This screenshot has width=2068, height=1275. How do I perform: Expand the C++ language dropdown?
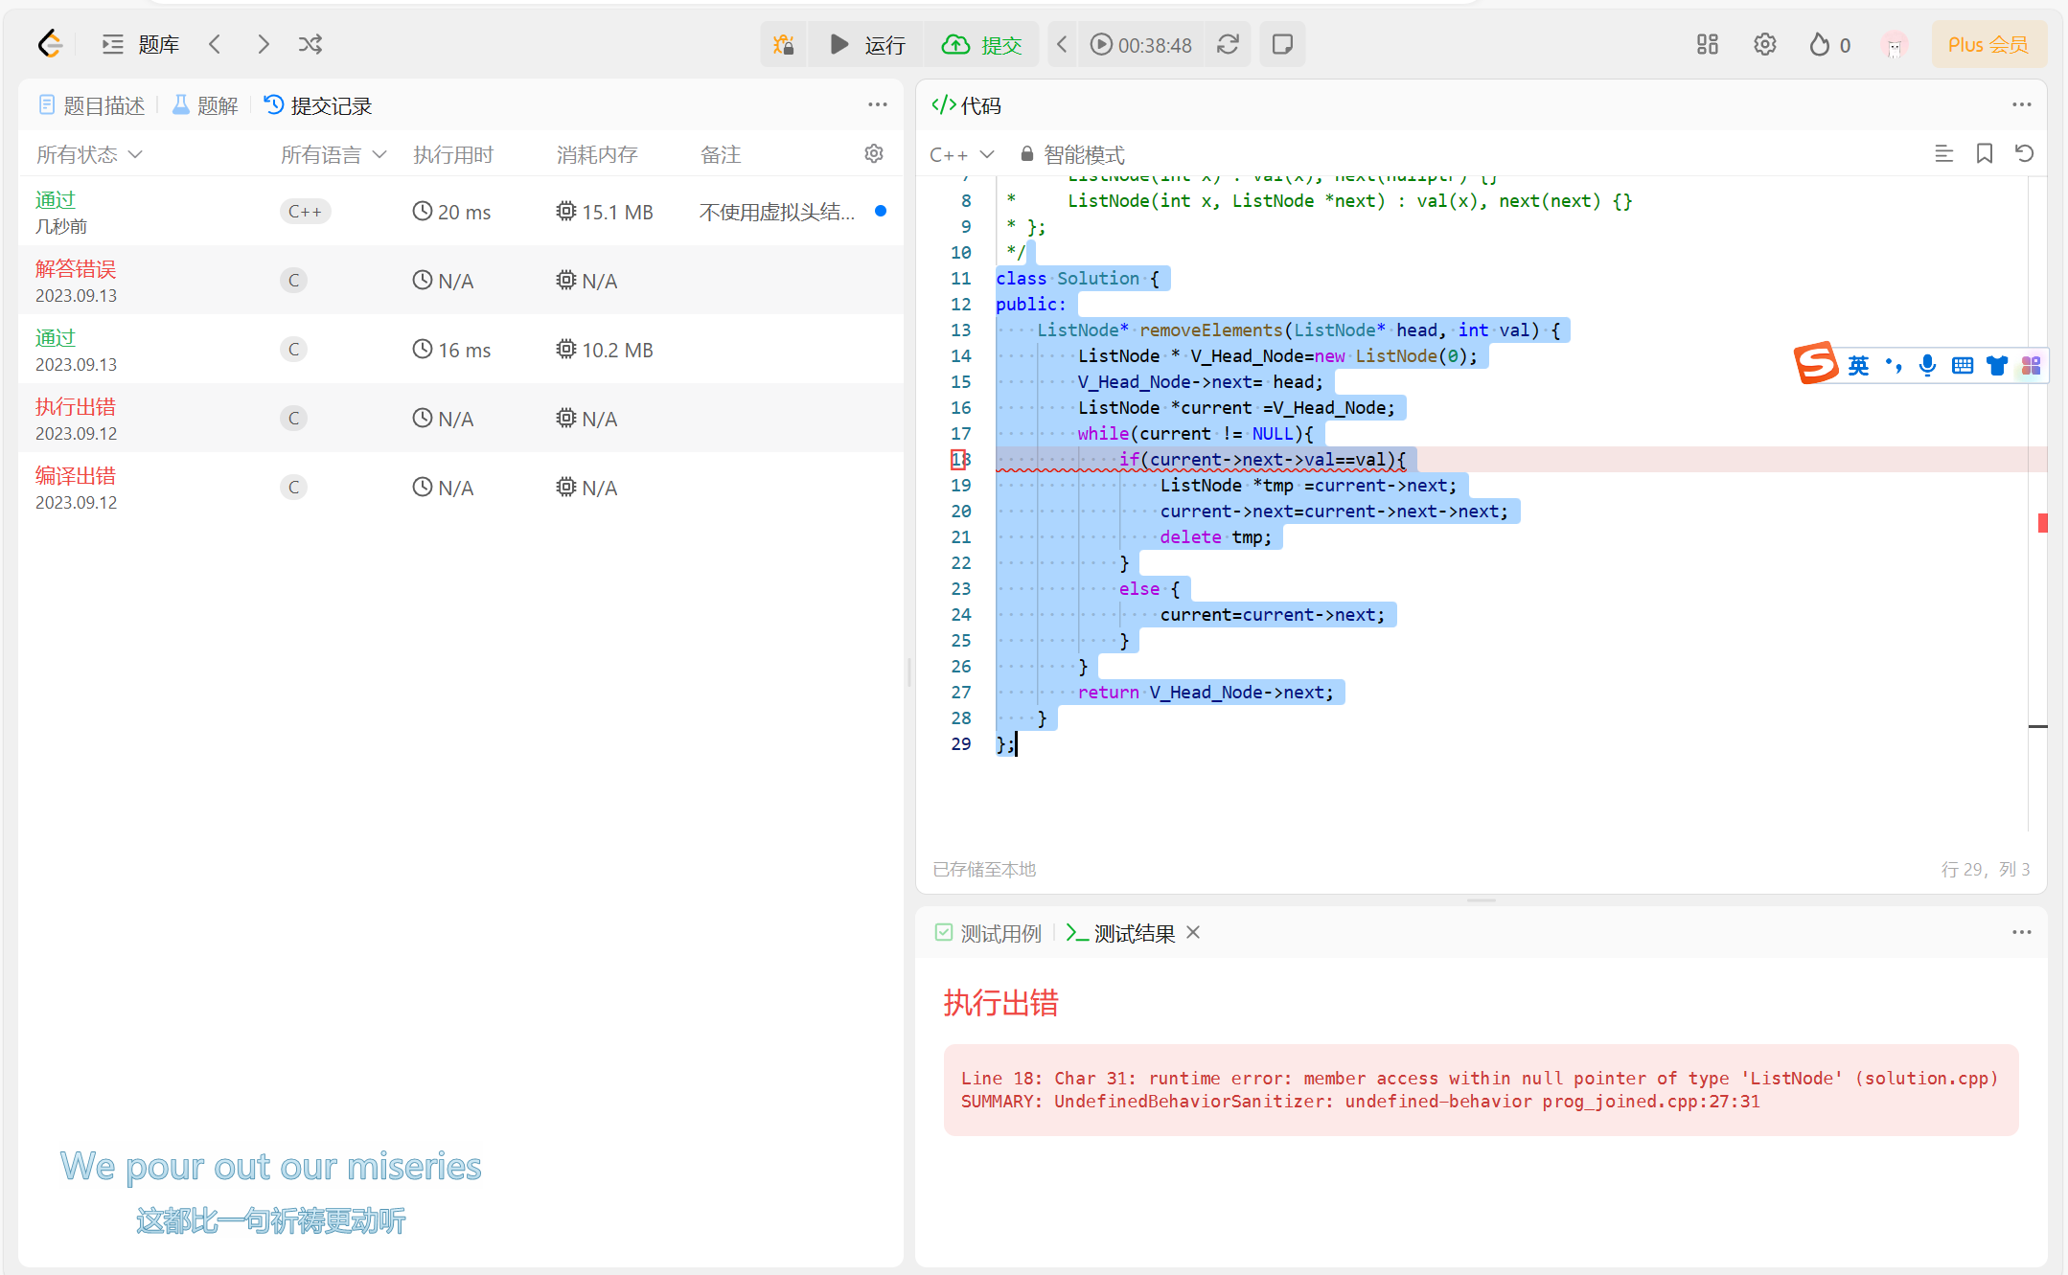(x=962, y=154)
